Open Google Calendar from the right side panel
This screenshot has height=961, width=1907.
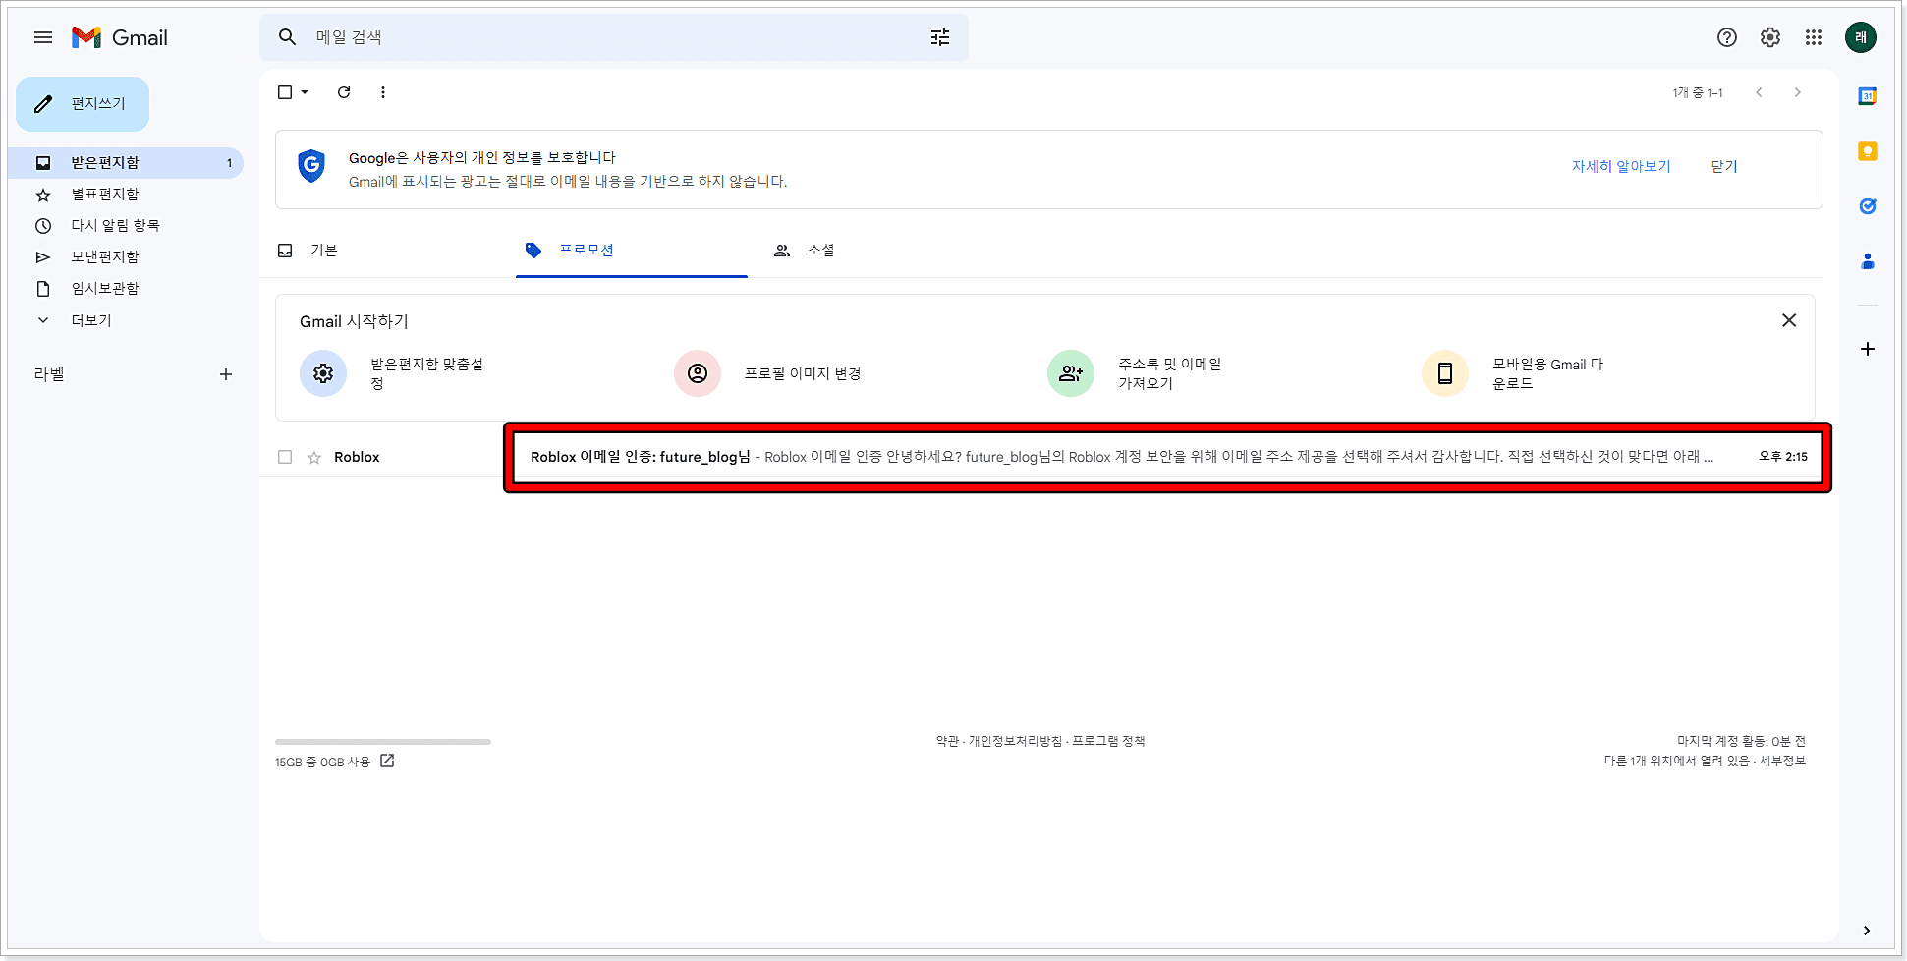point(1867,96)
